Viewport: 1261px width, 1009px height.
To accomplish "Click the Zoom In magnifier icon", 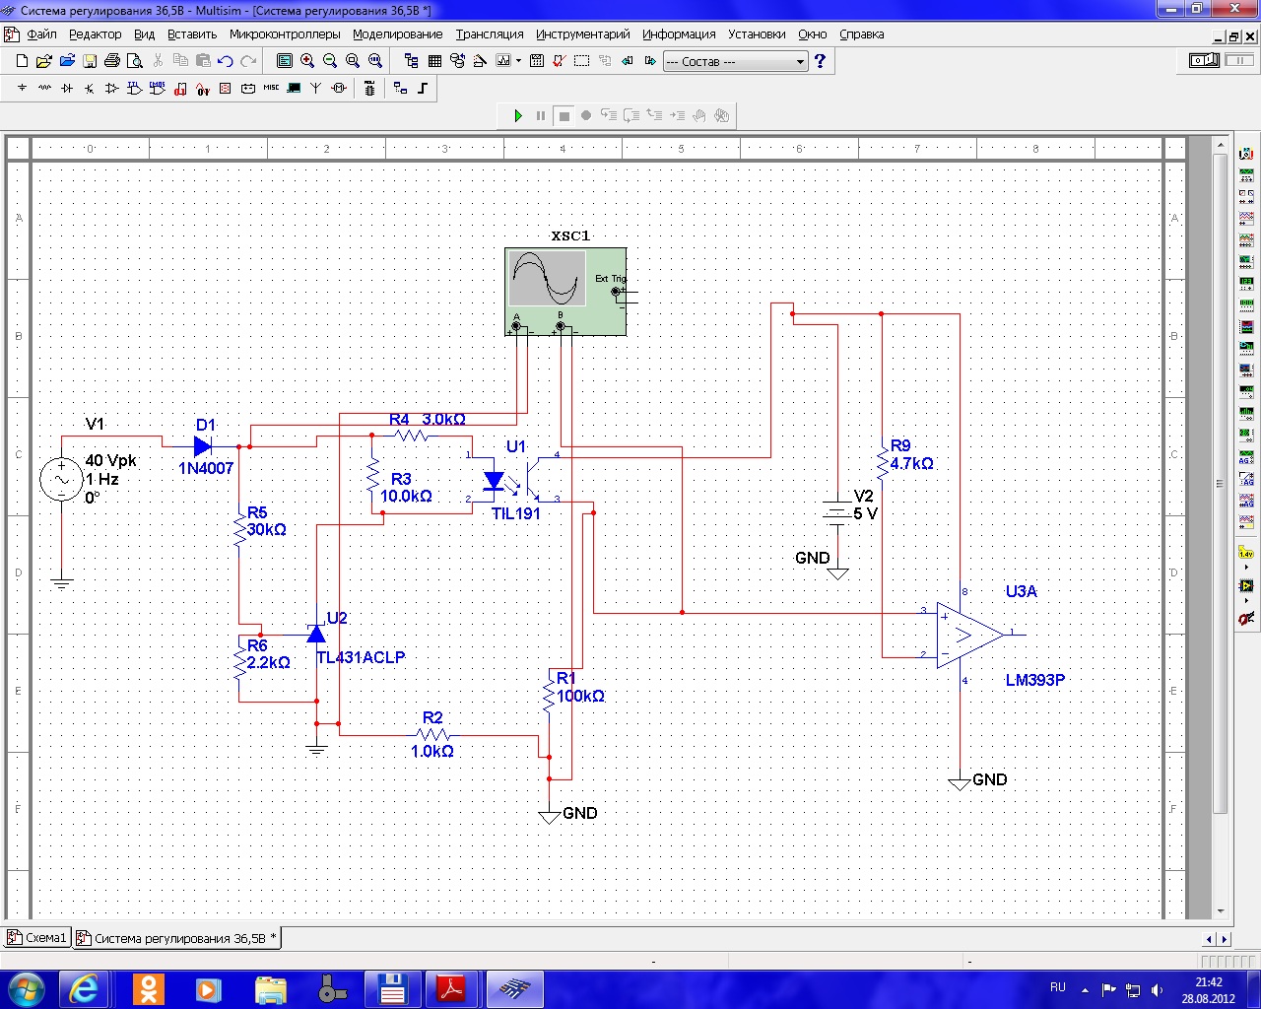I will (x=307, y=61).
